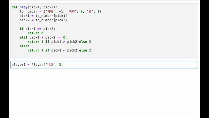Click the 'if pick1 == pick2:' line

click(37, 29)
